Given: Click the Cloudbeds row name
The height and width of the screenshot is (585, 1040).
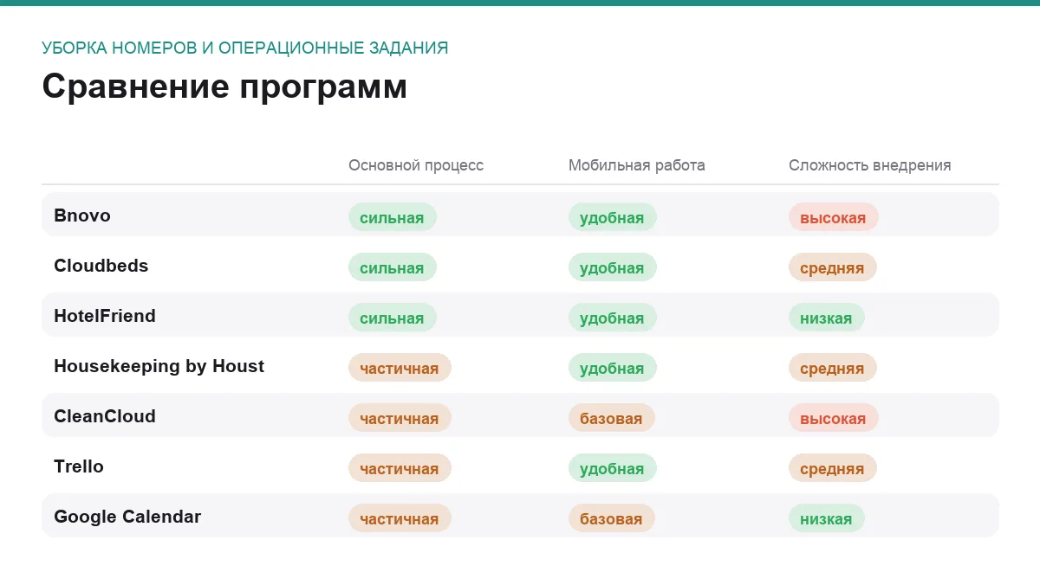Looking at the screenshot, I should click(x=101, y=266).
